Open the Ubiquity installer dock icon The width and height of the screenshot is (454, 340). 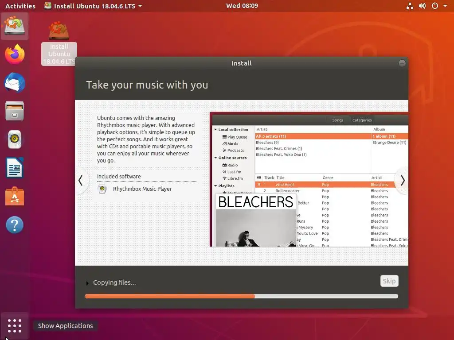(15, 26)
